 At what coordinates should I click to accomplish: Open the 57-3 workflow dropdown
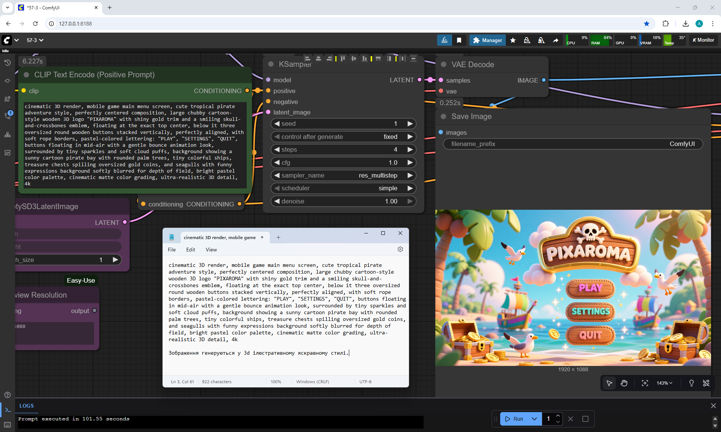[35, 40]
